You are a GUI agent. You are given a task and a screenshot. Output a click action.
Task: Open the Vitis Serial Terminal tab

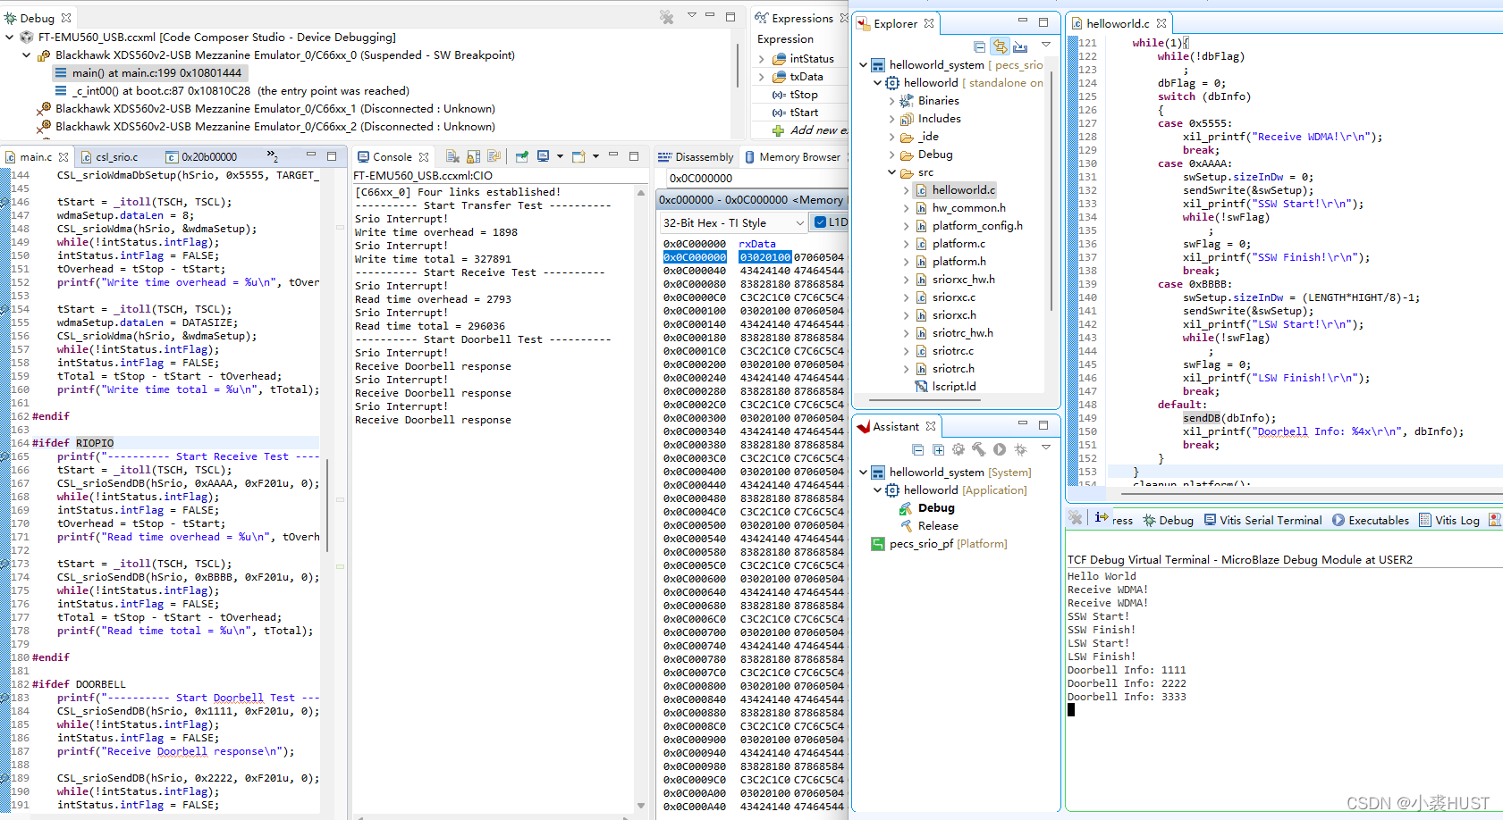[1262, 521]
